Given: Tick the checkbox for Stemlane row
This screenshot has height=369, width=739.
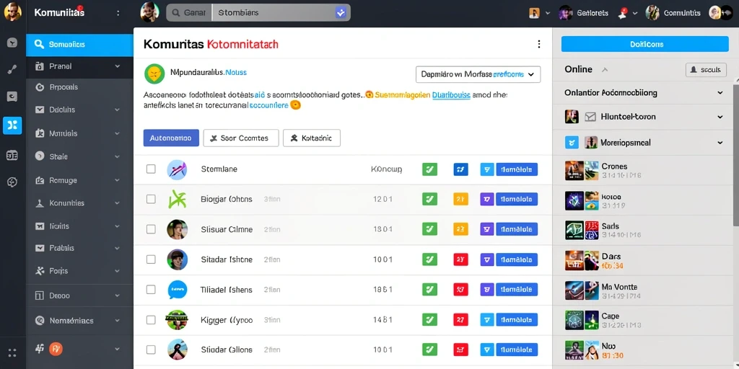Looking at the screenshot, I should tap(151, 169).
